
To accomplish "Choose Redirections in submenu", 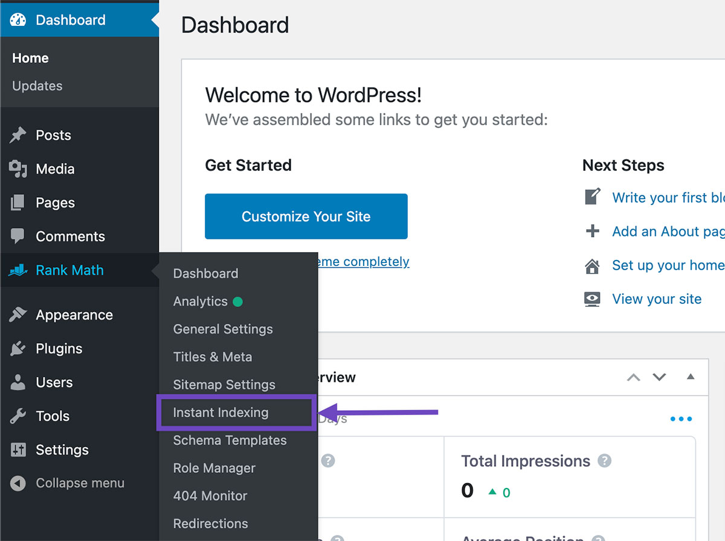I will coord(210,524).
